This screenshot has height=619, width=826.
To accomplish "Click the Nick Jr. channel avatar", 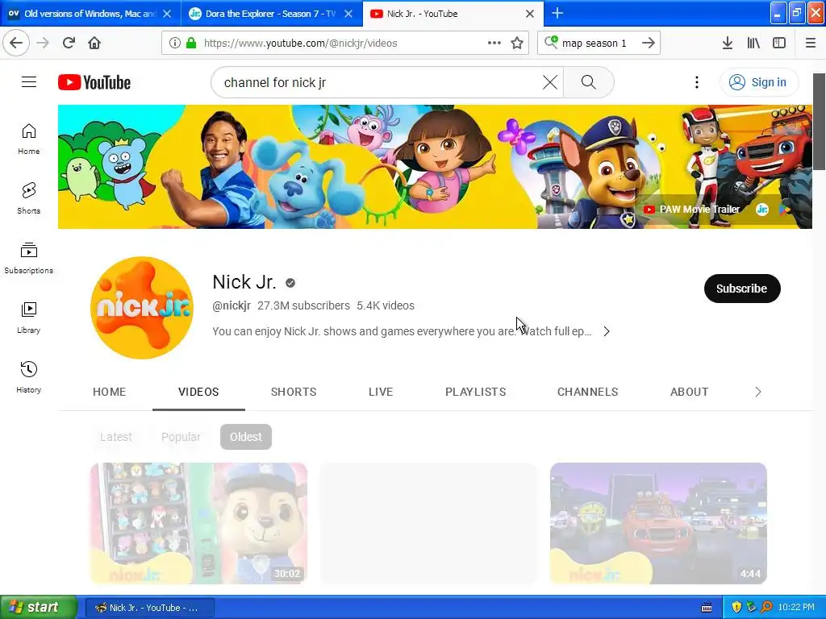I will coord(142,307).
